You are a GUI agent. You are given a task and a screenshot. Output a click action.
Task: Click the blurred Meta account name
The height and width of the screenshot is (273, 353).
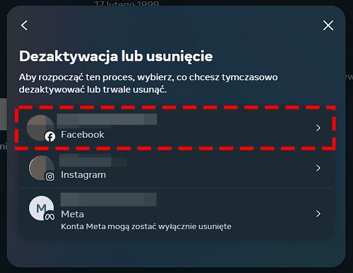[x=108, y=199]
